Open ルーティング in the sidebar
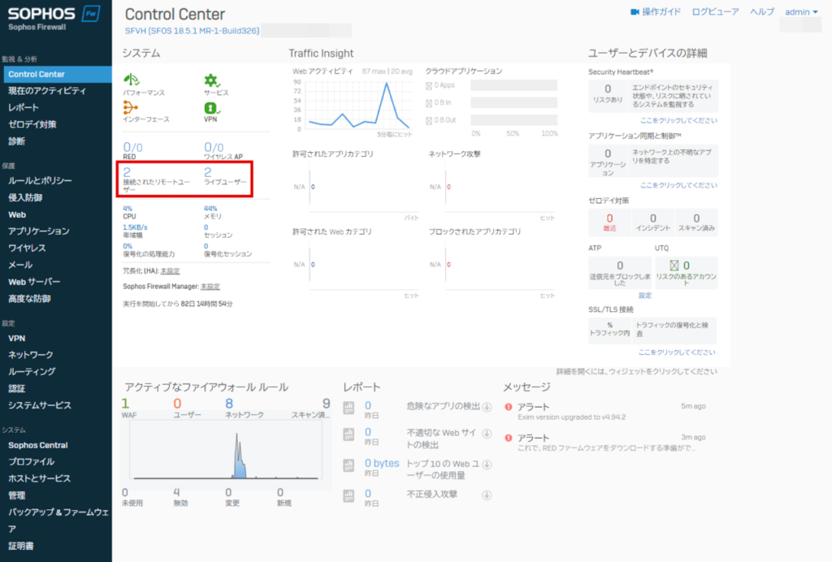This screenshot has width=832, height=562. point(32,372)
